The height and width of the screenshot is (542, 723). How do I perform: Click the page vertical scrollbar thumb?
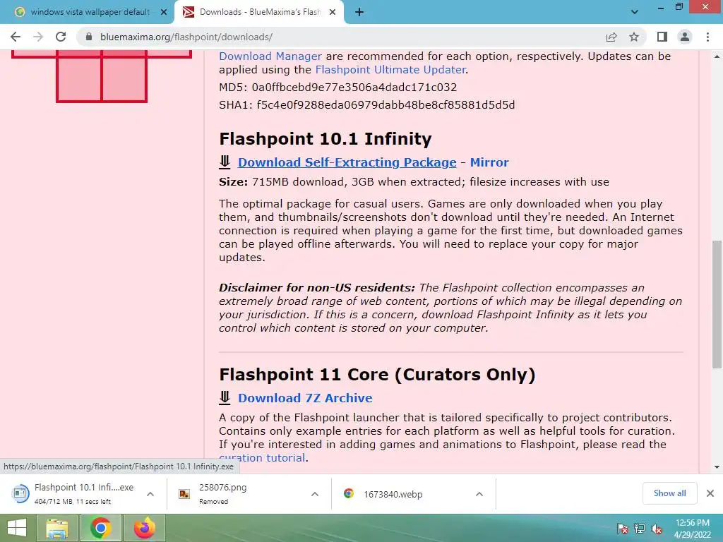click(x=717, y=304)
